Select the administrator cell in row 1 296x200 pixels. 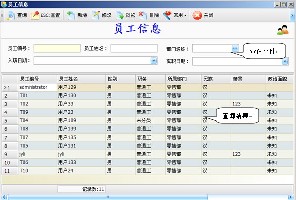[37, 87]
